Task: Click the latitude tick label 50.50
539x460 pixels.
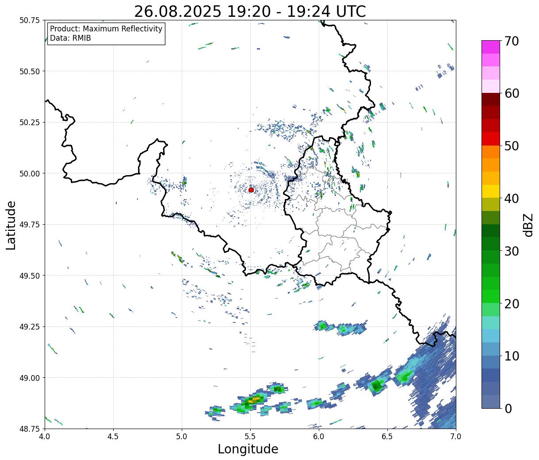Action: pyautogui.click(x=30, y=71)
